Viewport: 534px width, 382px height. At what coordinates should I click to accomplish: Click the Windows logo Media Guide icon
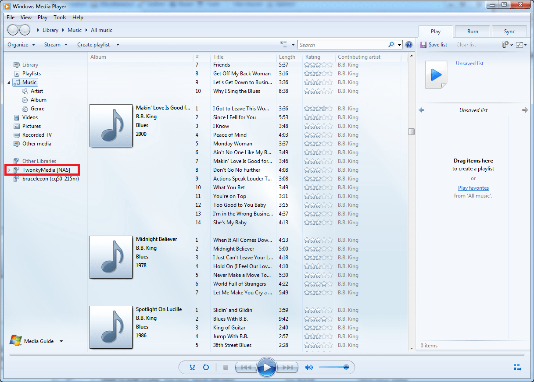(x=16, y=341)
